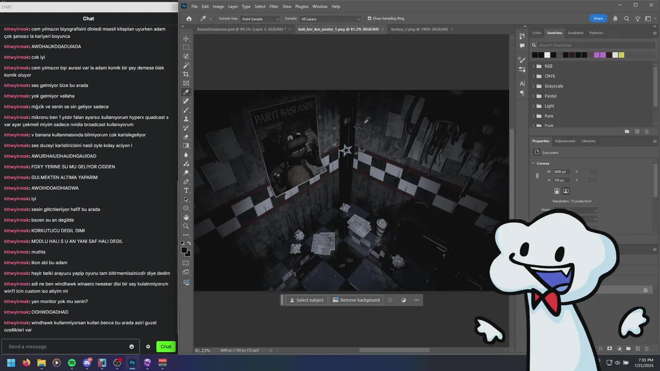Viewport: 660px width, 371px height.
Task: Expand the Light swatch group
Action: coord(534,106)
